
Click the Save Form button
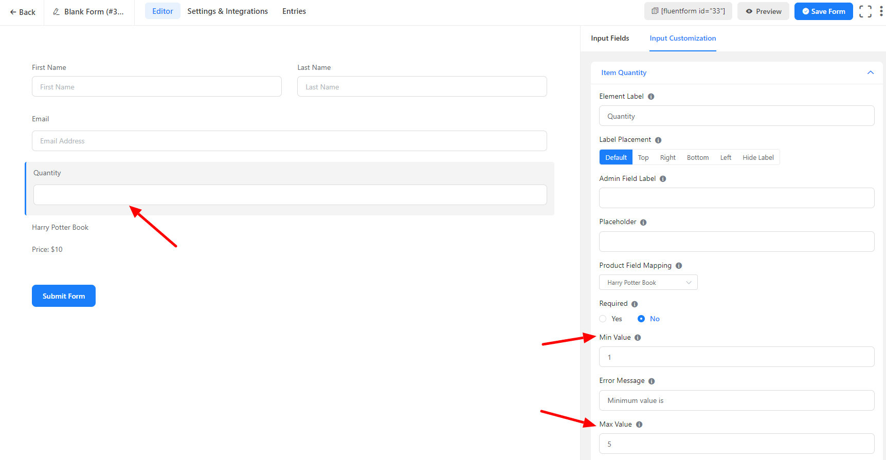click(x=823, y=11)
